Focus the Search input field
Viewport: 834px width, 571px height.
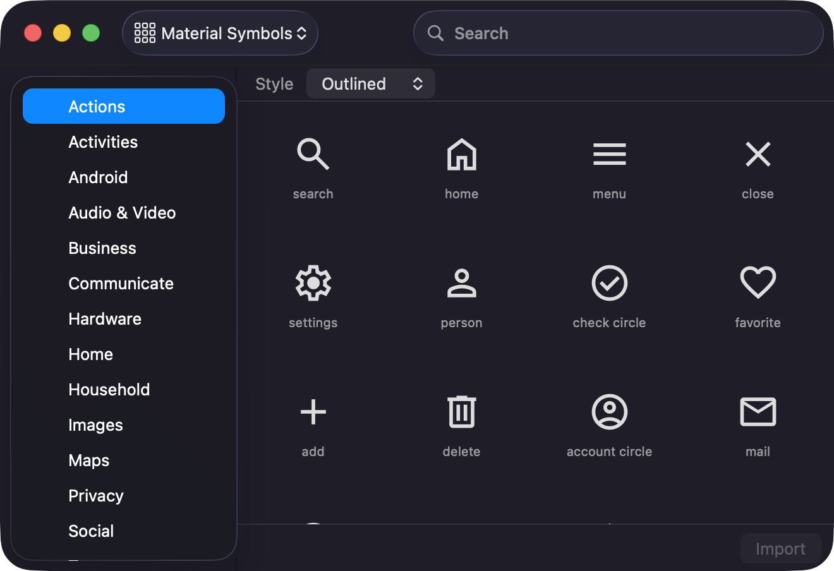point(618,33)
